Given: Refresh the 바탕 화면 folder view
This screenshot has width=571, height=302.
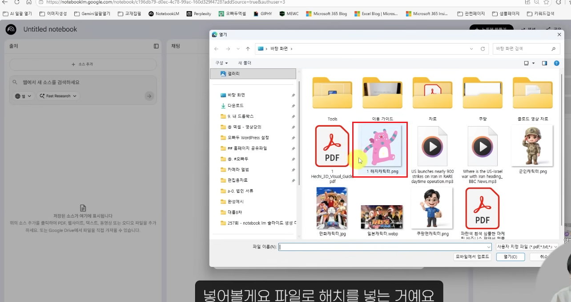Looking at the screenshot, I should (x=483, y=49).
